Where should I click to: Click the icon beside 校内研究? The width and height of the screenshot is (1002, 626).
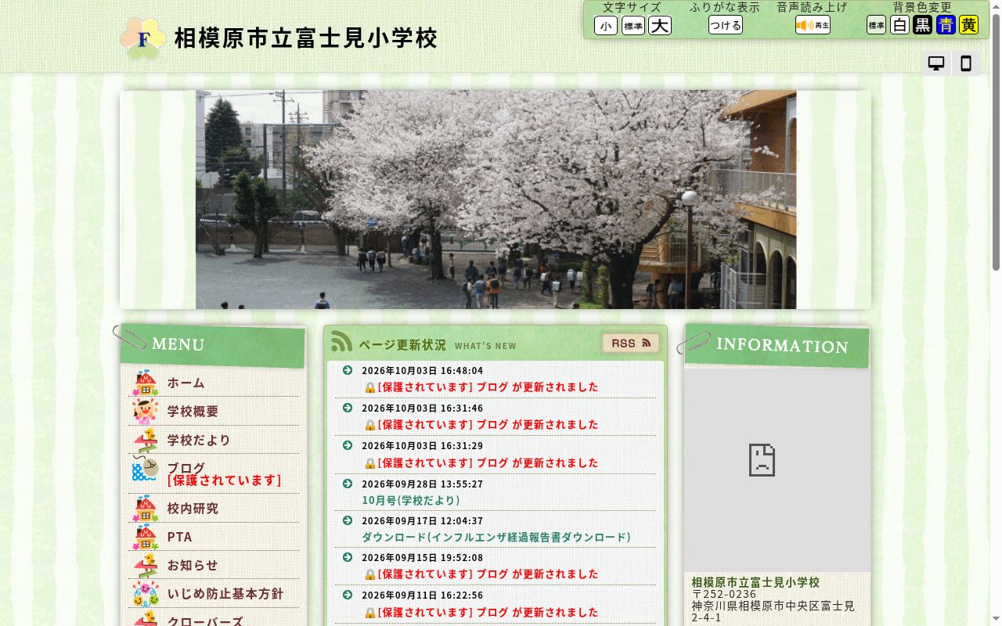tap(146, 509)
